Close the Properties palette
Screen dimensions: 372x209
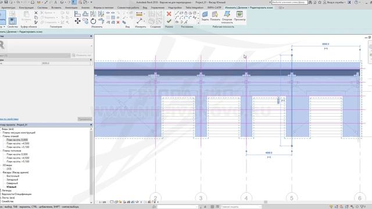91,36
